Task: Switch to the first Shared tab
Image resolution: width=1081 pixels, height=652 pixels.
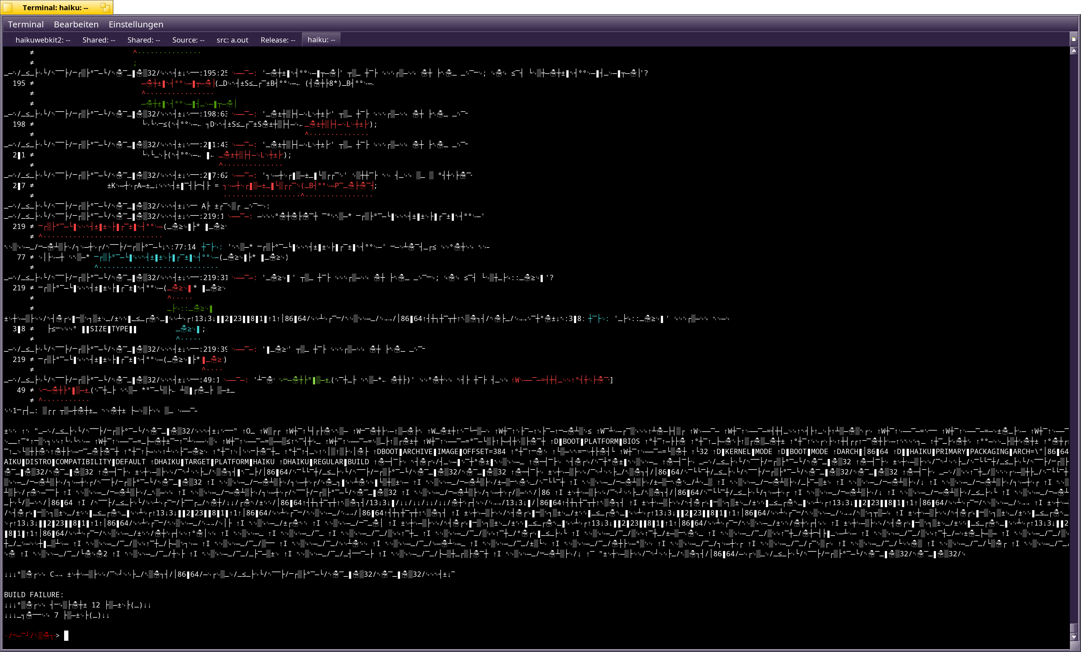Action: 99,40
